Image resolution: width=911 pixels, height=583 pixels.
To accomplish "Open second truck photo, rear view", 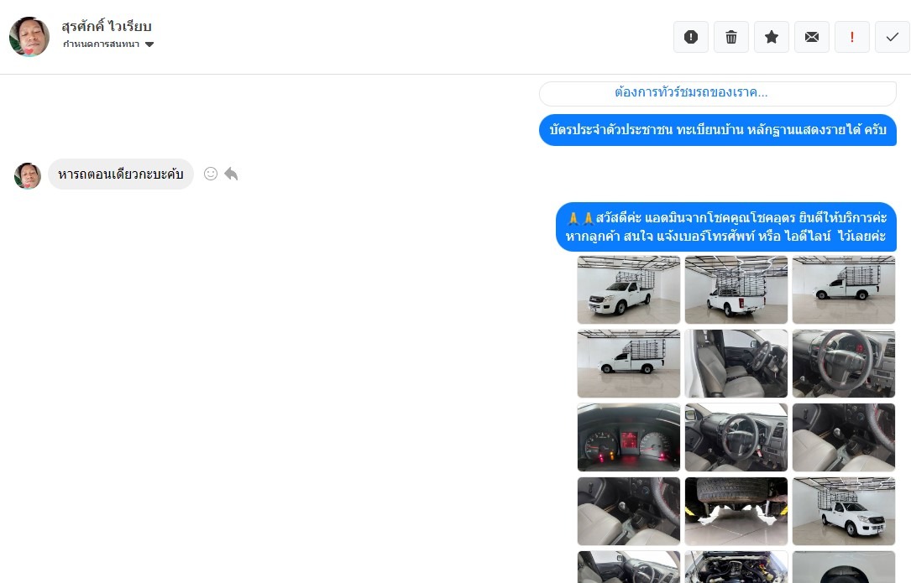I will (736, 289).
